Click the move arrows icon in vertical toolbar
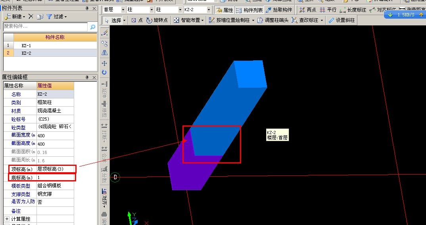The image size is (426, 225). pyautogui.click(x=105, y=63)
